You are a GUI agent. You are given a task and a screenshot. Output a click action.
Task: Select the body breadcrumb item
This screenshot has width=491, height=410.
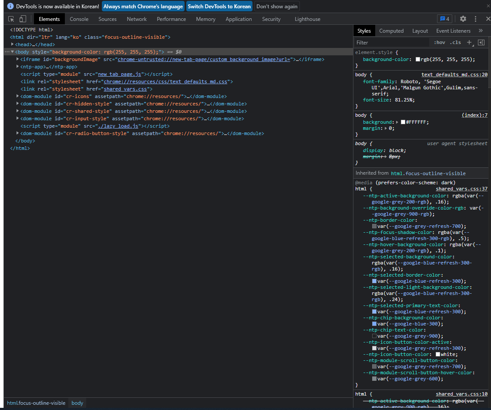coord(77,403)
